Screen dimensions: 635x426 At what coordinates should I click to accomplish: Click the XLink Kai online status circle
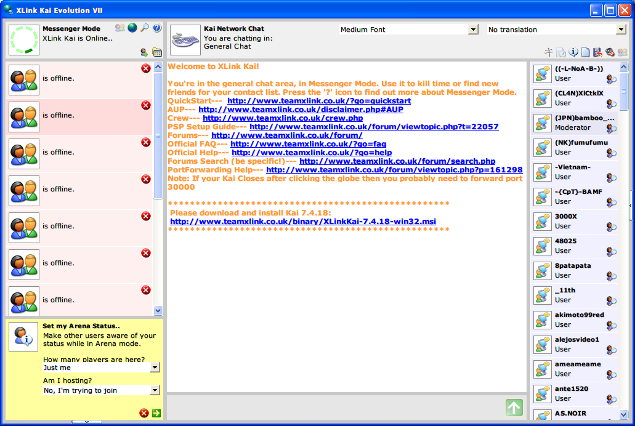pyautogui.click(x=24, y=40)
